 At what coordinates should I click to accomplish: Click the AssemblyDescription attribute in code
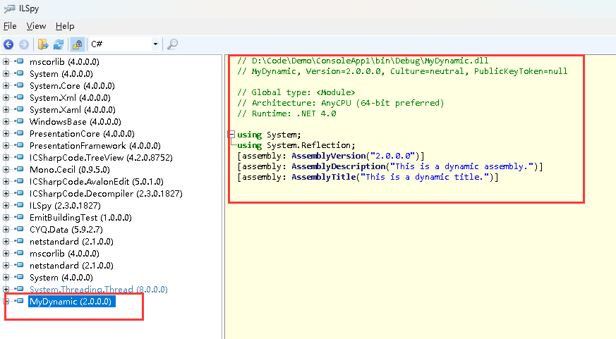tap(339, 166)
